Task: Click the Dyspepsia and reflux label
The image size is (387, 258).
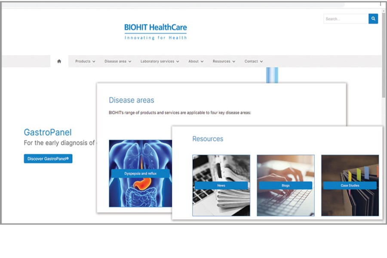Action: point(141,174)
